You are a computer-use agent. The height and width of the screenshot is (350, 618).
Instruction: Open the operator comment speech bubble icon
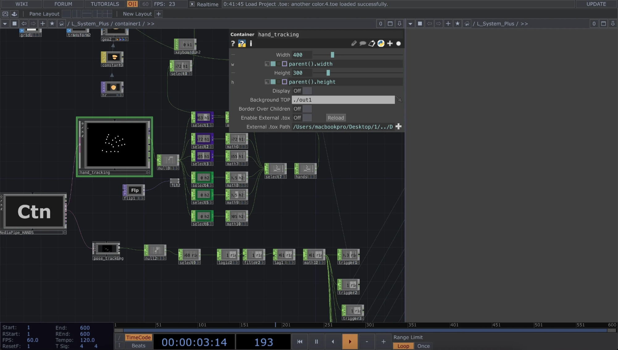(x=363, y=44)
